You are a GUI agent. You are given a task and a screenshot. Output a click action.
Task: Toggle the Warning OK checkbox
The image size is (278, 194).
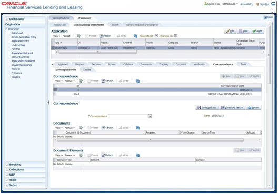point(176,36)
